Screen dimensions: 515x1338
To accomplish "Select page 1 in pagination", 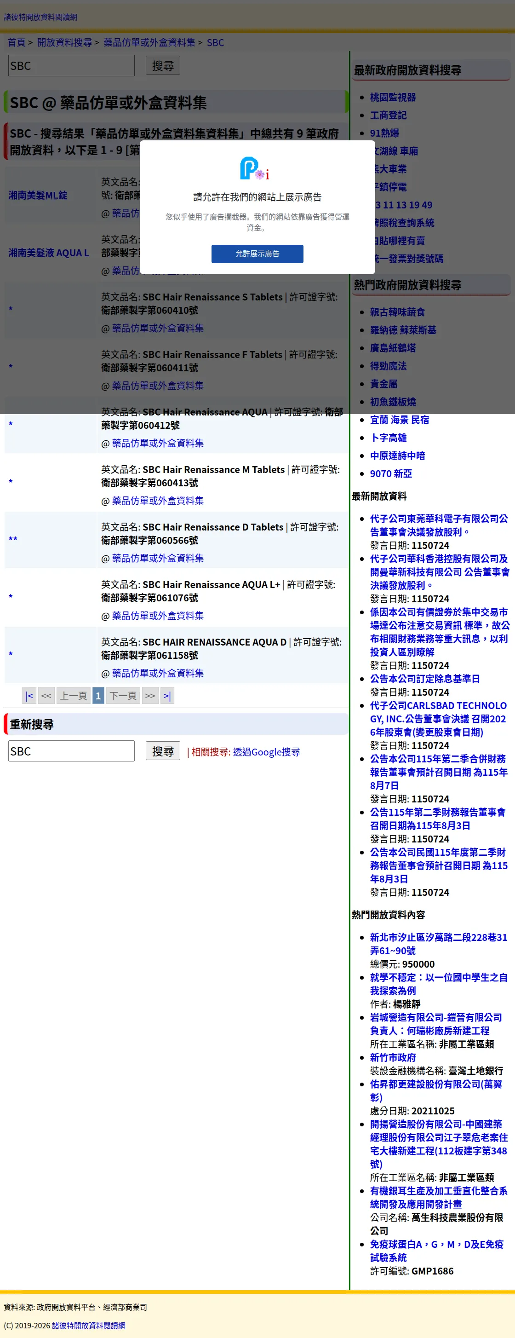I will [98, 696].
